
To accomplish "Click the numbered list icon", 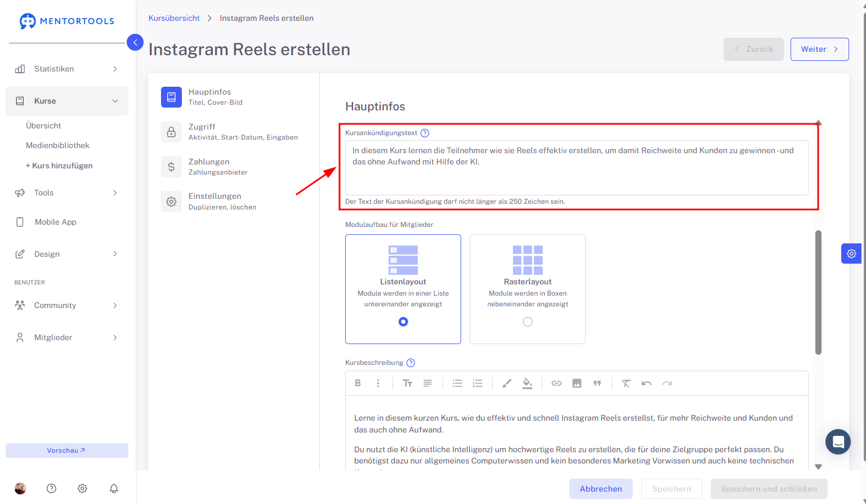I will click(477, 383).
